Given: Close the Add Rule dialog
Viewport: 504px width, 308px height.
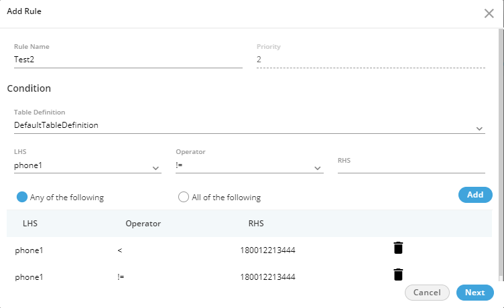Looking at the screenshot, I should [489, 13].
